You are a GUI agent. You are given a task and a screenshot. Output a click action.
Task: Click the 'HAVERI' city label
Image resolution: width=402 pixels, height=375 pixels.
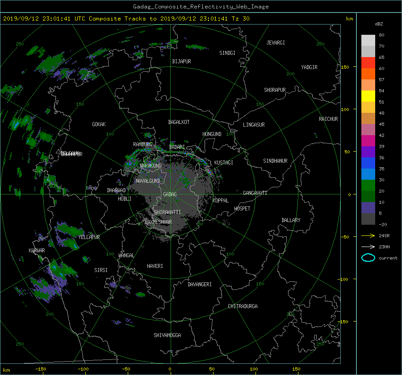point(155,266)
